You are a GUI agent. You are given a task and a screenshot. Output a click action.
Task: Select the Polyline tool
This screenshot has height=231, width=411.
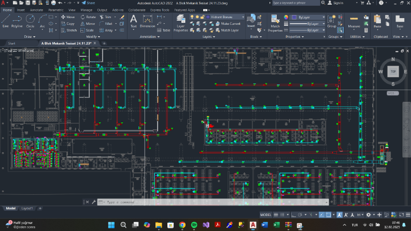(x=17, y=21)
